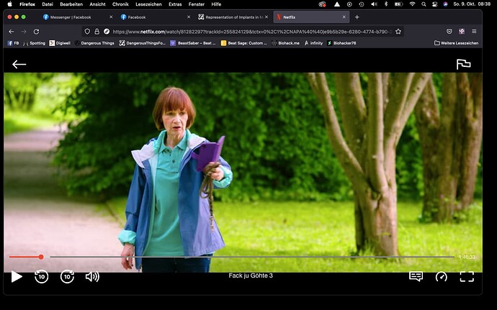Viewport: 497px width, 310px height.
Task: Open a new browser tab
Action: pyautogui.click(x=357, y=17)
